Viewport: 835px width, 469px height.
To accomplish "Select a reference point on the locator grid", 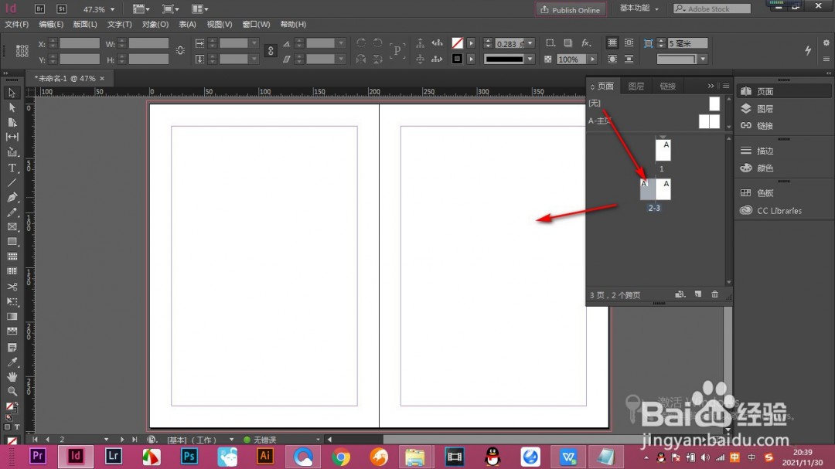I will pos(22,51).
